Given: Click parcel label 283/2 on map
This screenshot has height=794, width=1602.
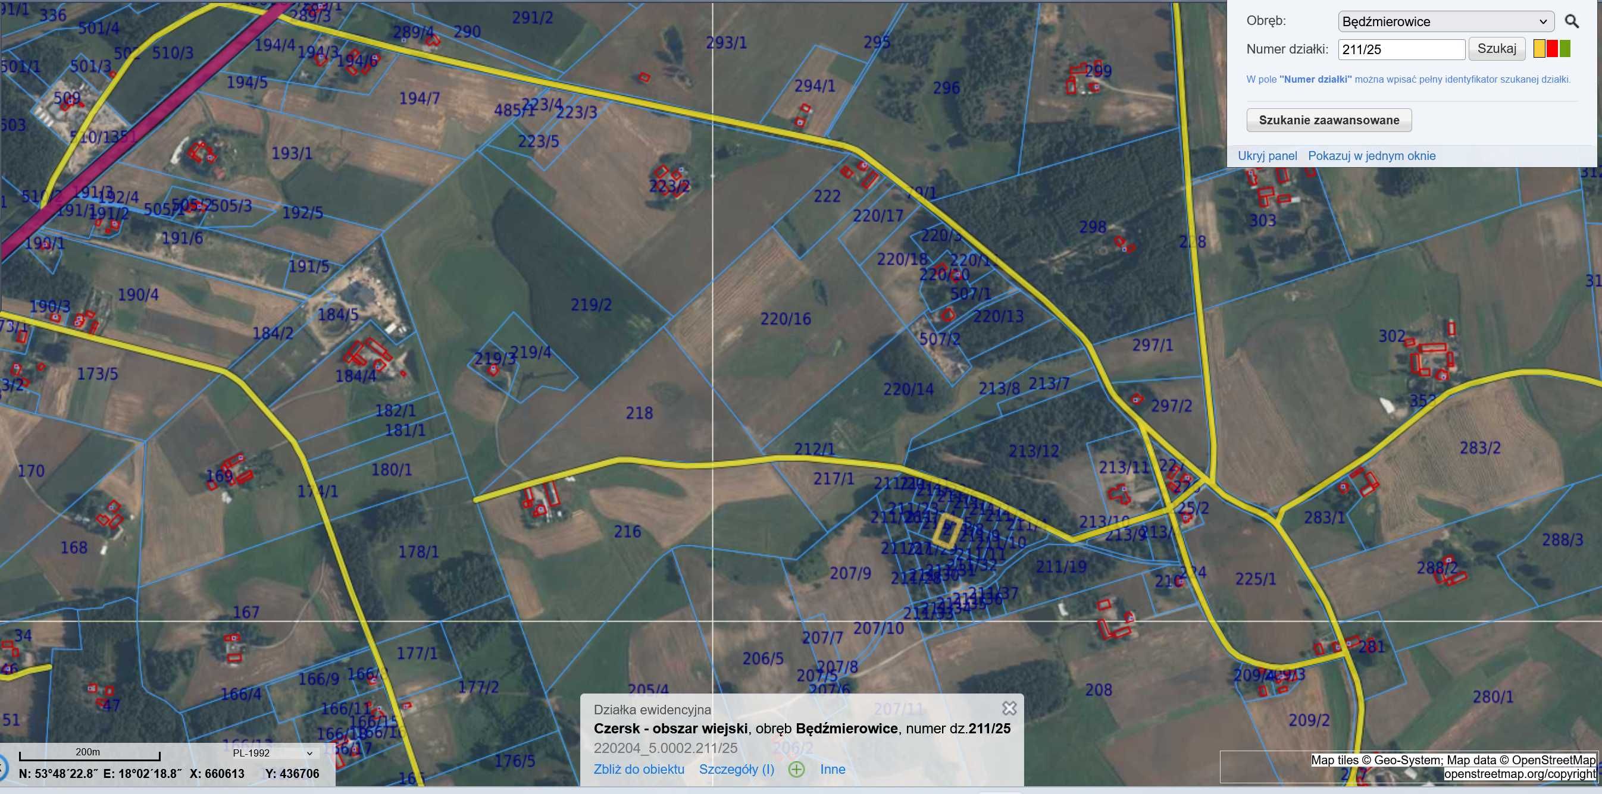Looking at the screenshot, I should pos(1480,448).
